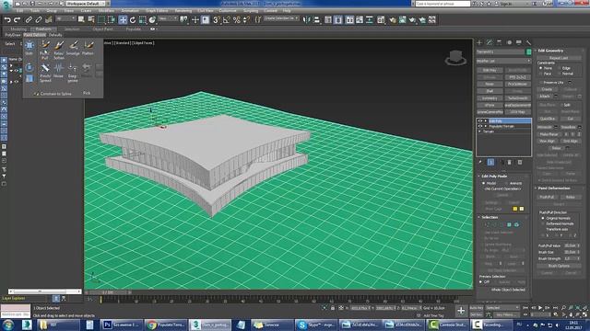Click Remove modifier trash icon under stack
This screenshot has width=590, height=331.
510,162
